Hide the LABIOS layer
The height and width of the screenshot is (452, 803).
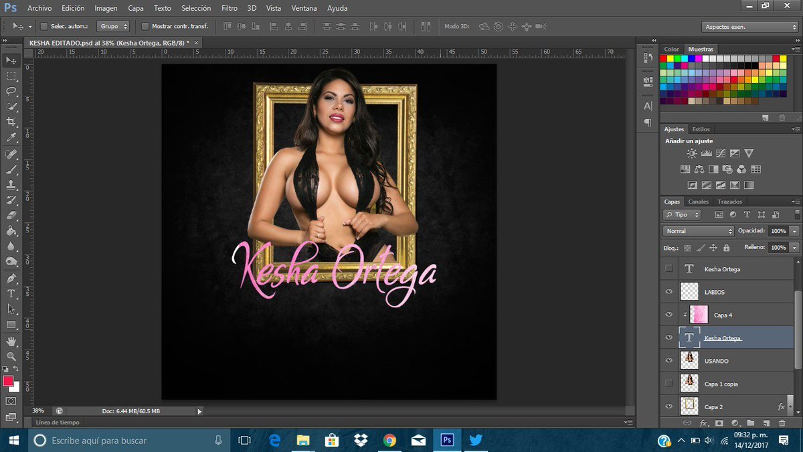pyautogui.click(x=668, y=292)
